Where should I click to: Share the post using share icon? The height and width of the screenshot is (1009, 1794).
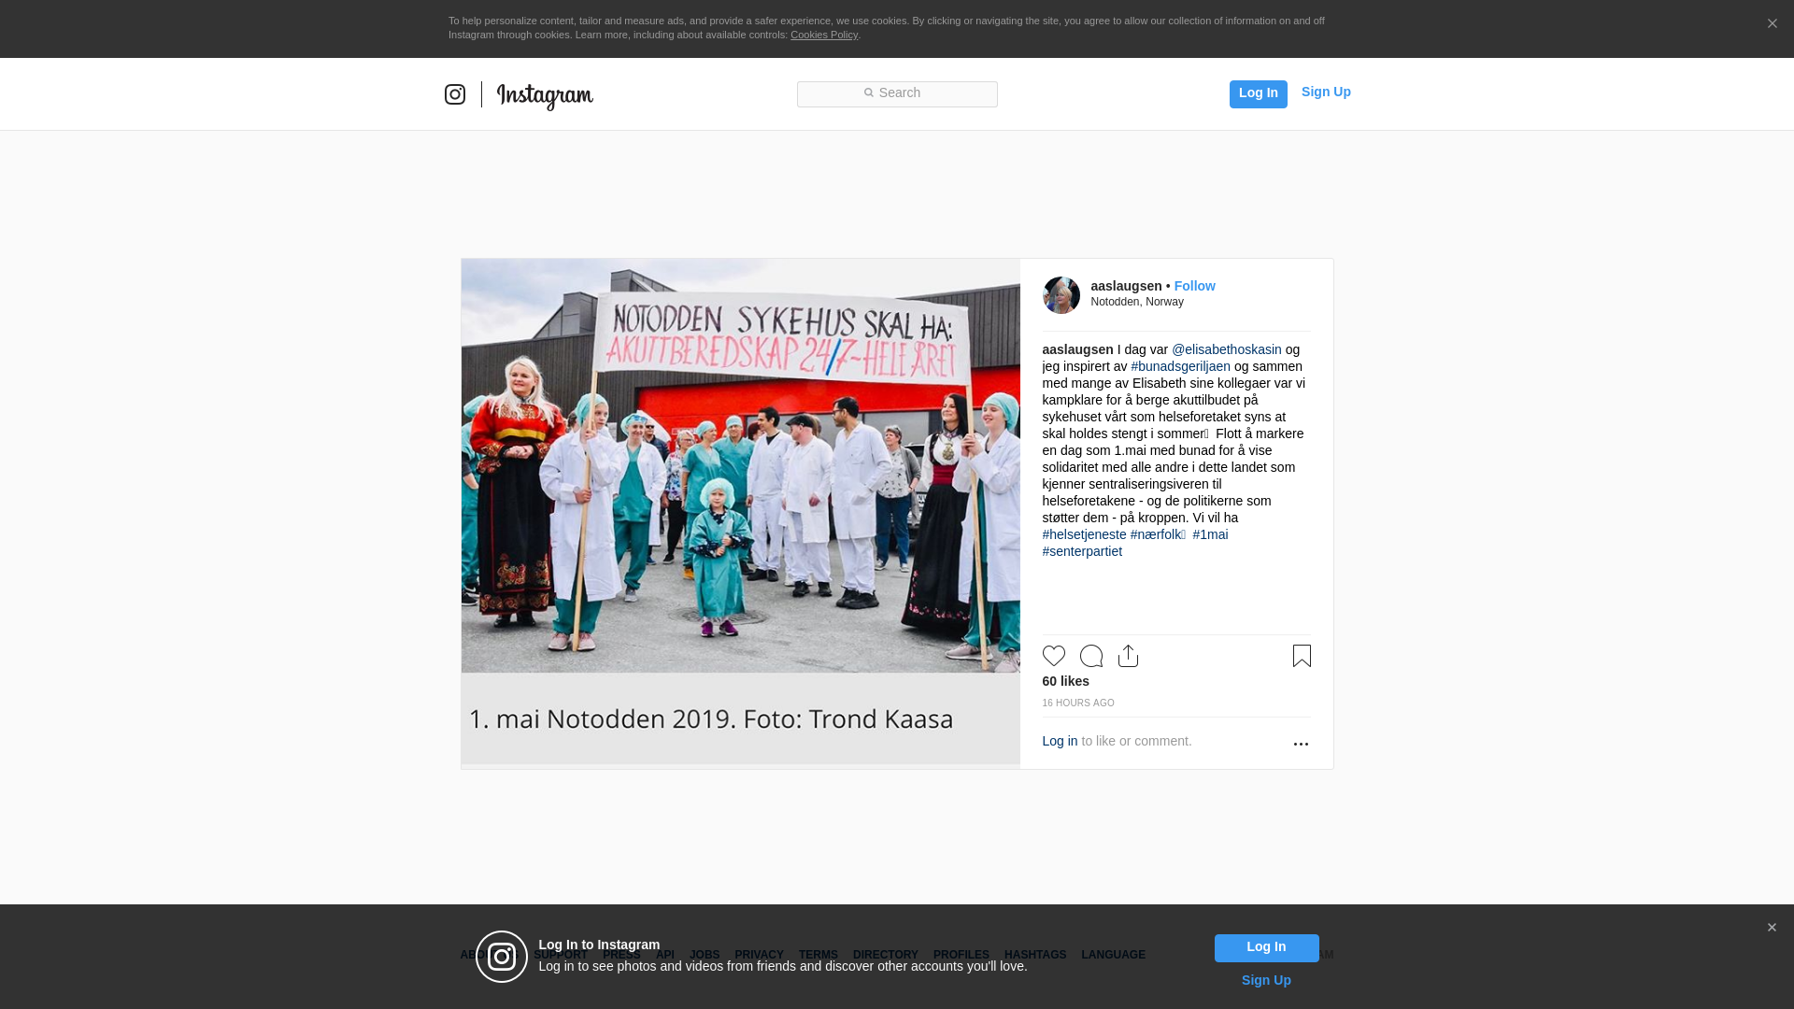[x=1128, y=656]
